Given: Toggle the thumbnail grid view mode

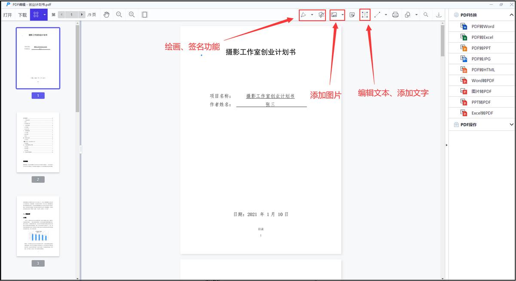Looking at the screenshot, I should point(36,14).
